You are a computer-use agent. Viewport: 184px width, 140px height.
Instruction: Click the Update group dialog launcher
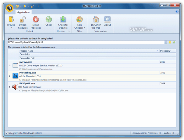pyautogui.click(x=69, y=32)
